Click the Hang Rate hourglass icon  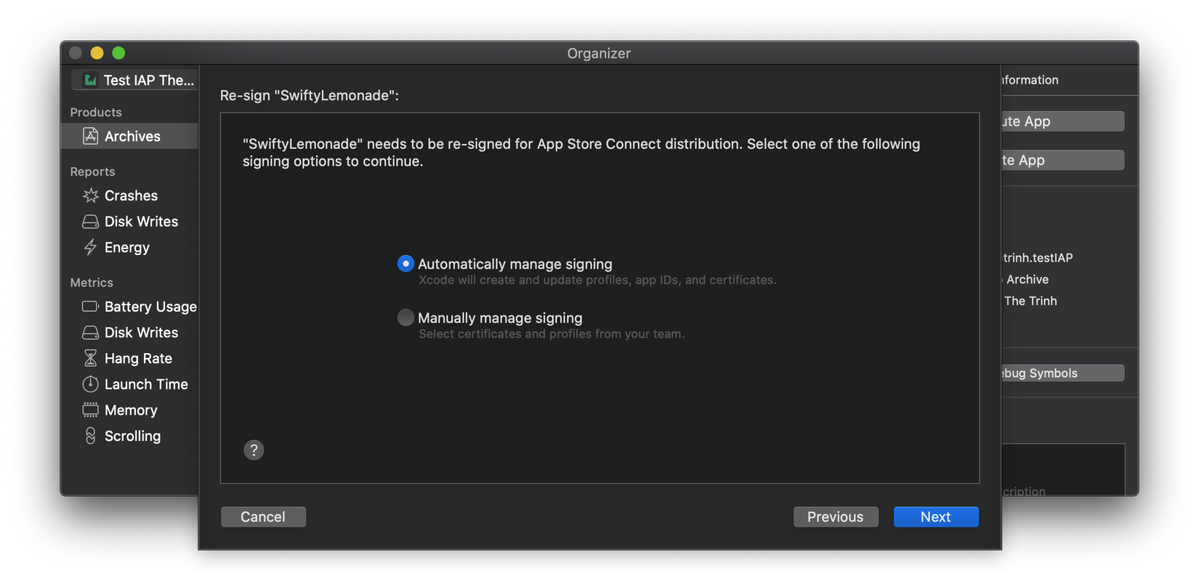pyautogui.click(x=90, y=358)
